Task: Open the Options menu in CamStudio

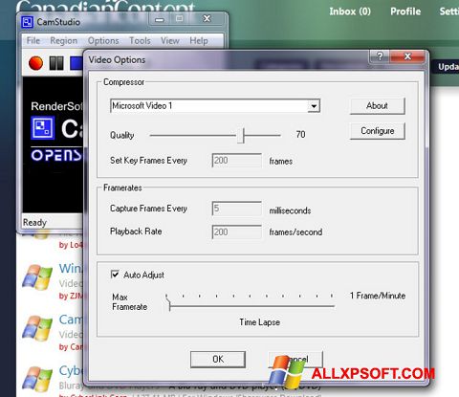Action: [103, 41]
